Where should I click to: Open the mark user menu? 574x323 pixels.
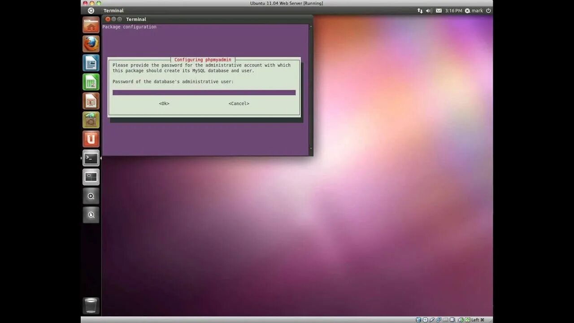click(474, 10)
